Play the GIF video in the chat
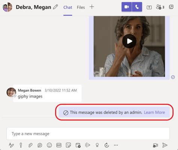Screen dimensions: 178x150 [x=129, y=41]
